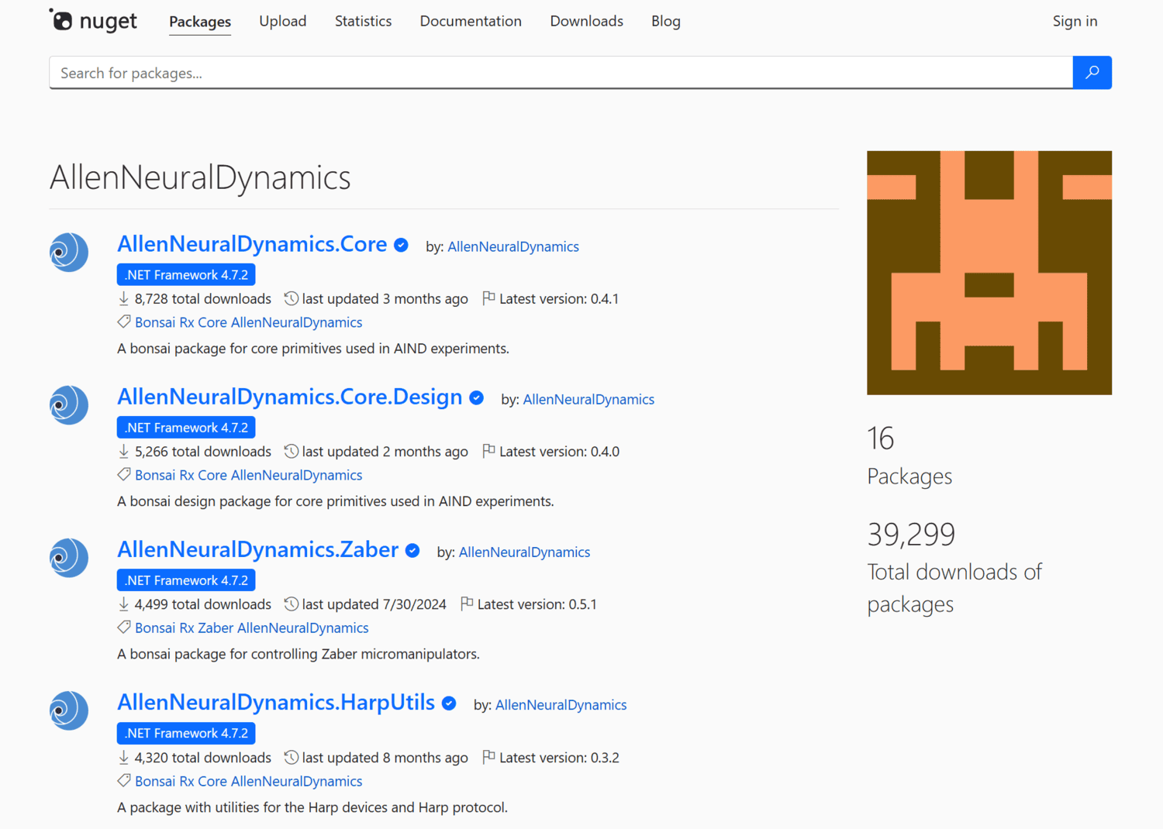
Task: Click AllenNeuralDynamics.Core.Design package icon
Action: coord(69,404)
